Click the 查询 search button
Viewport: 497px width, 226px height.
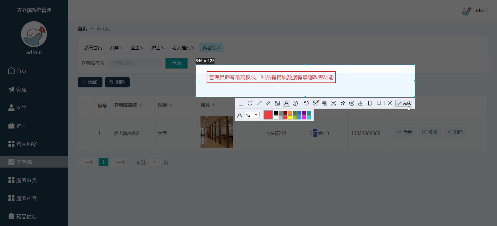tap(176, 63)
